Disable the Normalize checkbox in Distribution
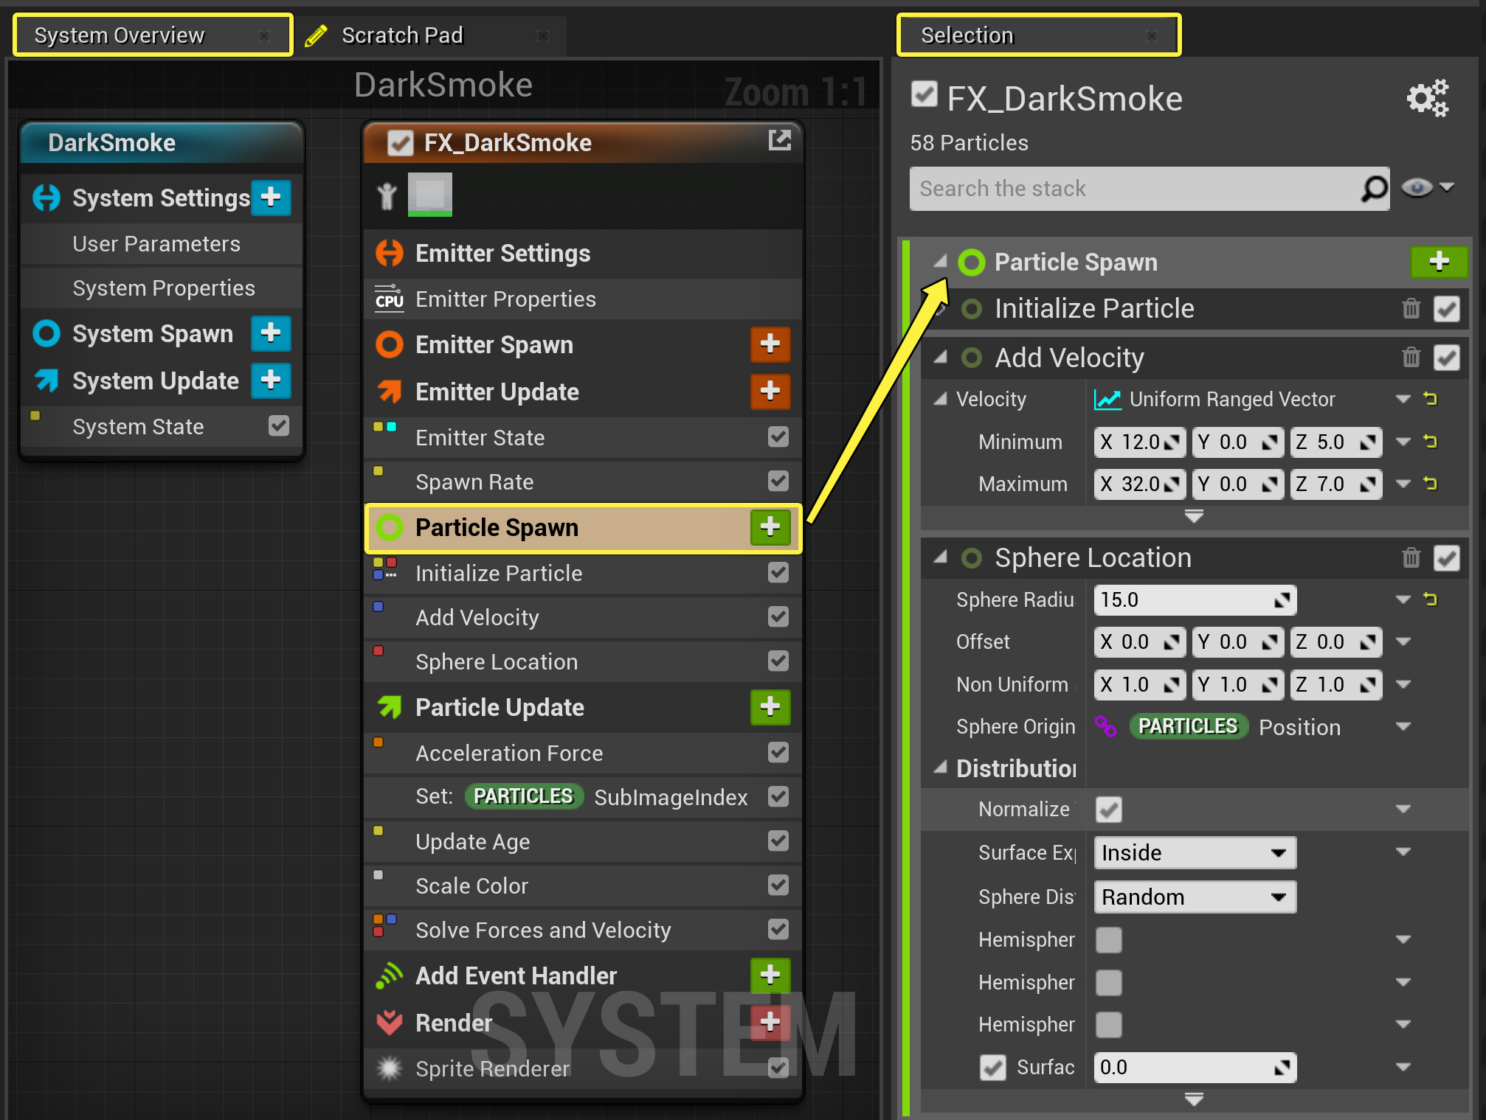Screen dimensions: 1486x1120 coord(1108,810)
